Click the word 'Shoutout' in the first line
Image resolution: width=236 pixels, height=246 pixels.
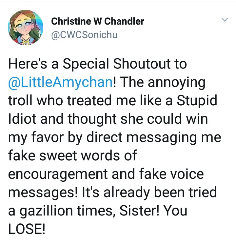[x=142, y=64]
